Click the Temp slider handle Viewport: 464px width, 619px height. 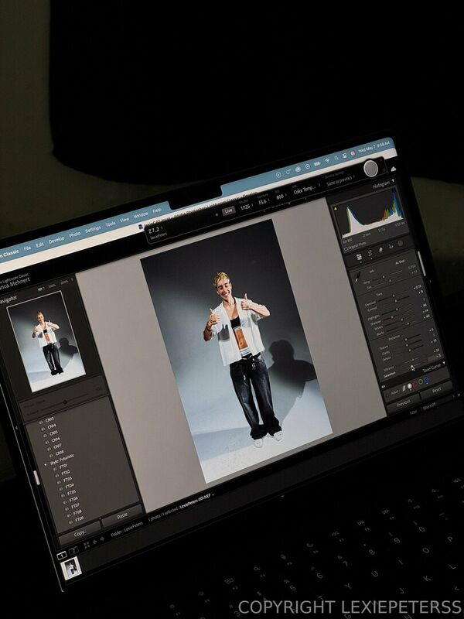(x=384, y=277)
